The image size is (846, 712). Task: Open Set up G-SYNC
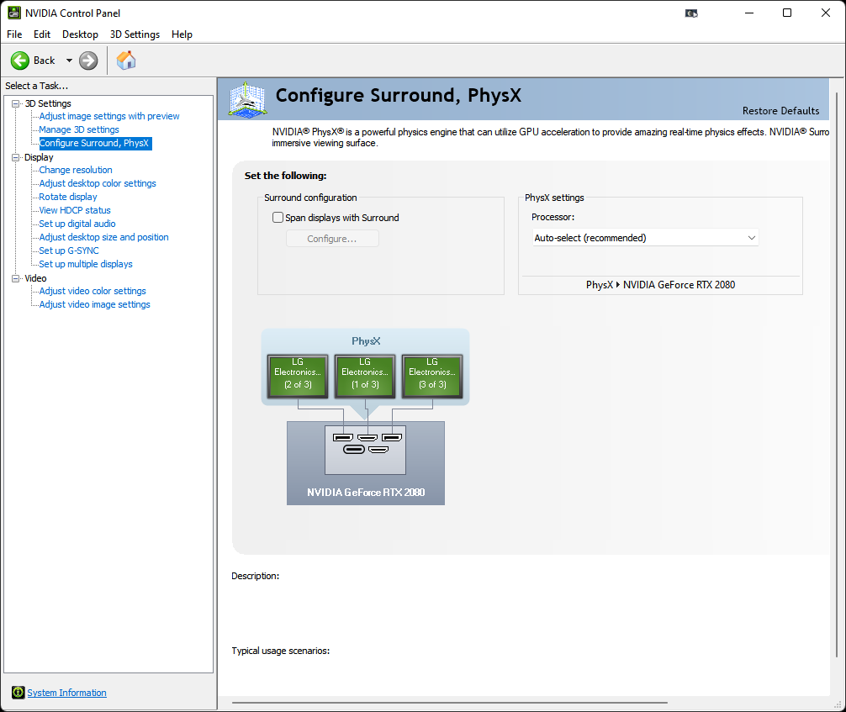coord(69,251)
